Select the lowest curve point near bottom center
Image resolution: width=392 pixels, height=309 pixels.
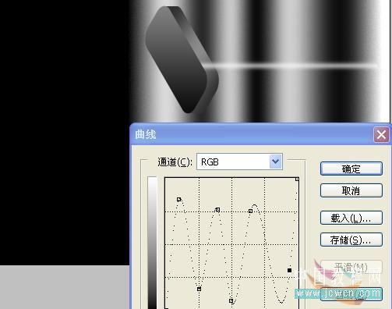[231, 301]
